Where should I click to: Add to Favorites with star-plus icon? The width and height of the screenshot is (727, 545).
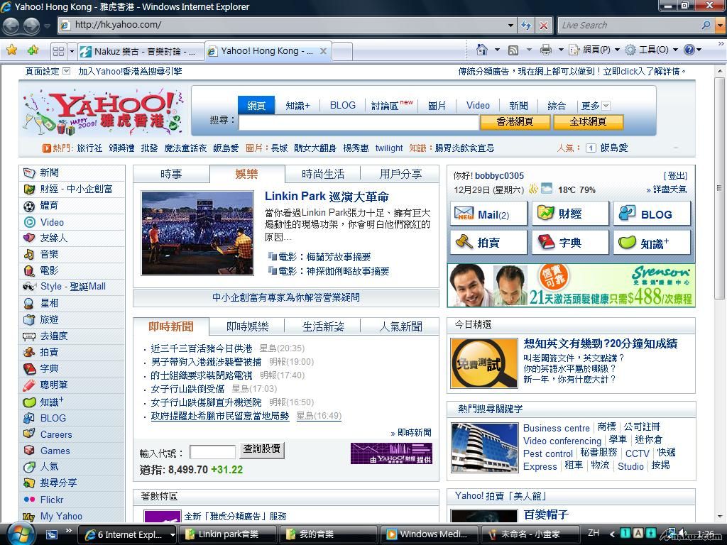coord(33,50)
